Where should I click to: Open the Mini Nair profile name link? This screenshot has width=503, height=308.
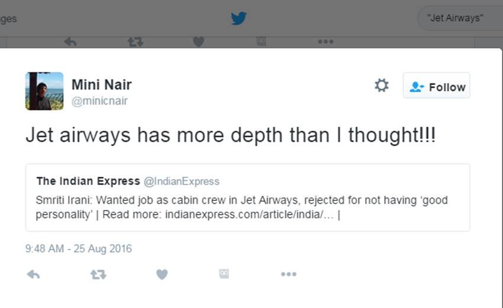click(101, 85)
